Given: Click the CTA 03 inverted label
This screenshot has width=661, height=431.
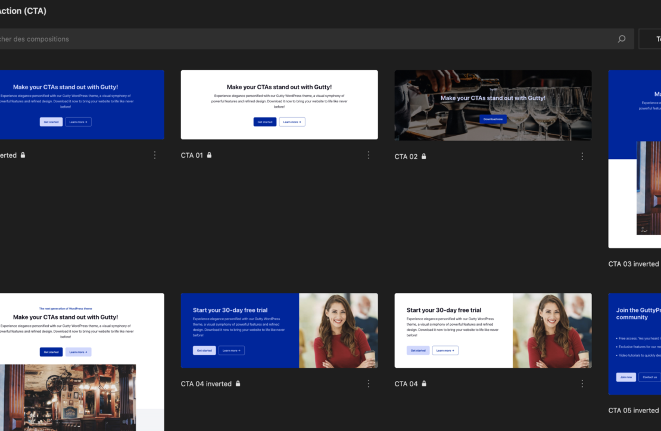Looking at the screenshot, I should click(634, 264).
